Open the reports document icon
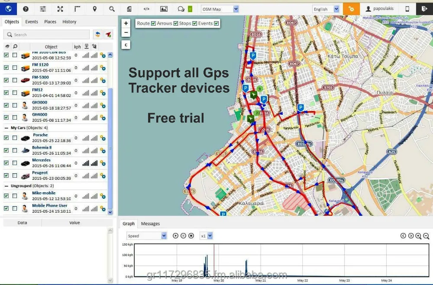This screenshot has height=285, width=433. coord(129,9)
